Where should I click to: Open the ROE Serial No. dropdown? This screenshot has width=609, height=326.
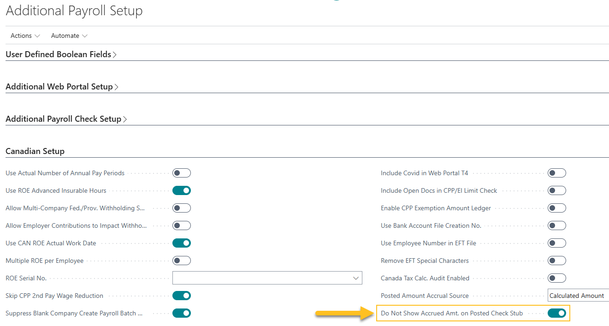click(355, 278)
